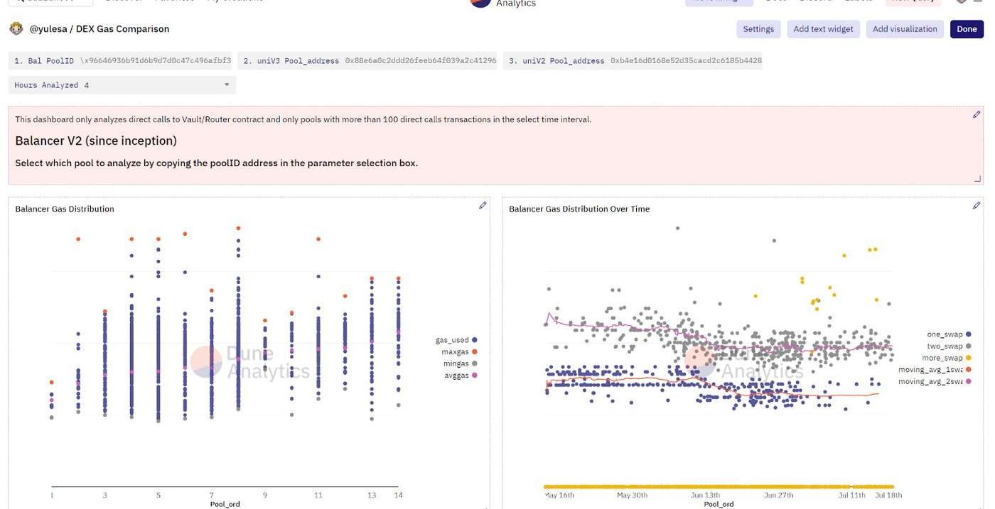Click the uniV2 Pool_address input field
995x509 pixels.
click(x=685, y=61)
